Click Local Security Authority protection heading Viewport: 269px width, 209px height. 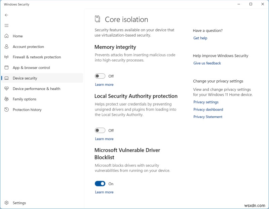coord(136,96)
